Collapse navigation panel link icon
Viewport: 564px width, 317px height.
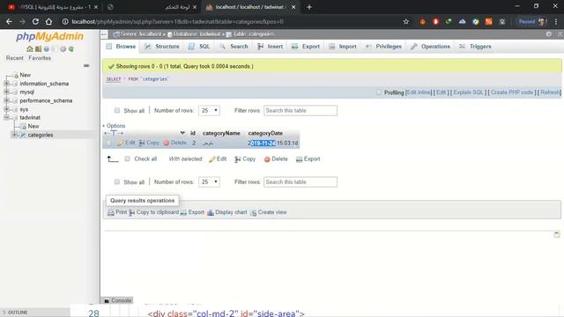coord(86,66)
